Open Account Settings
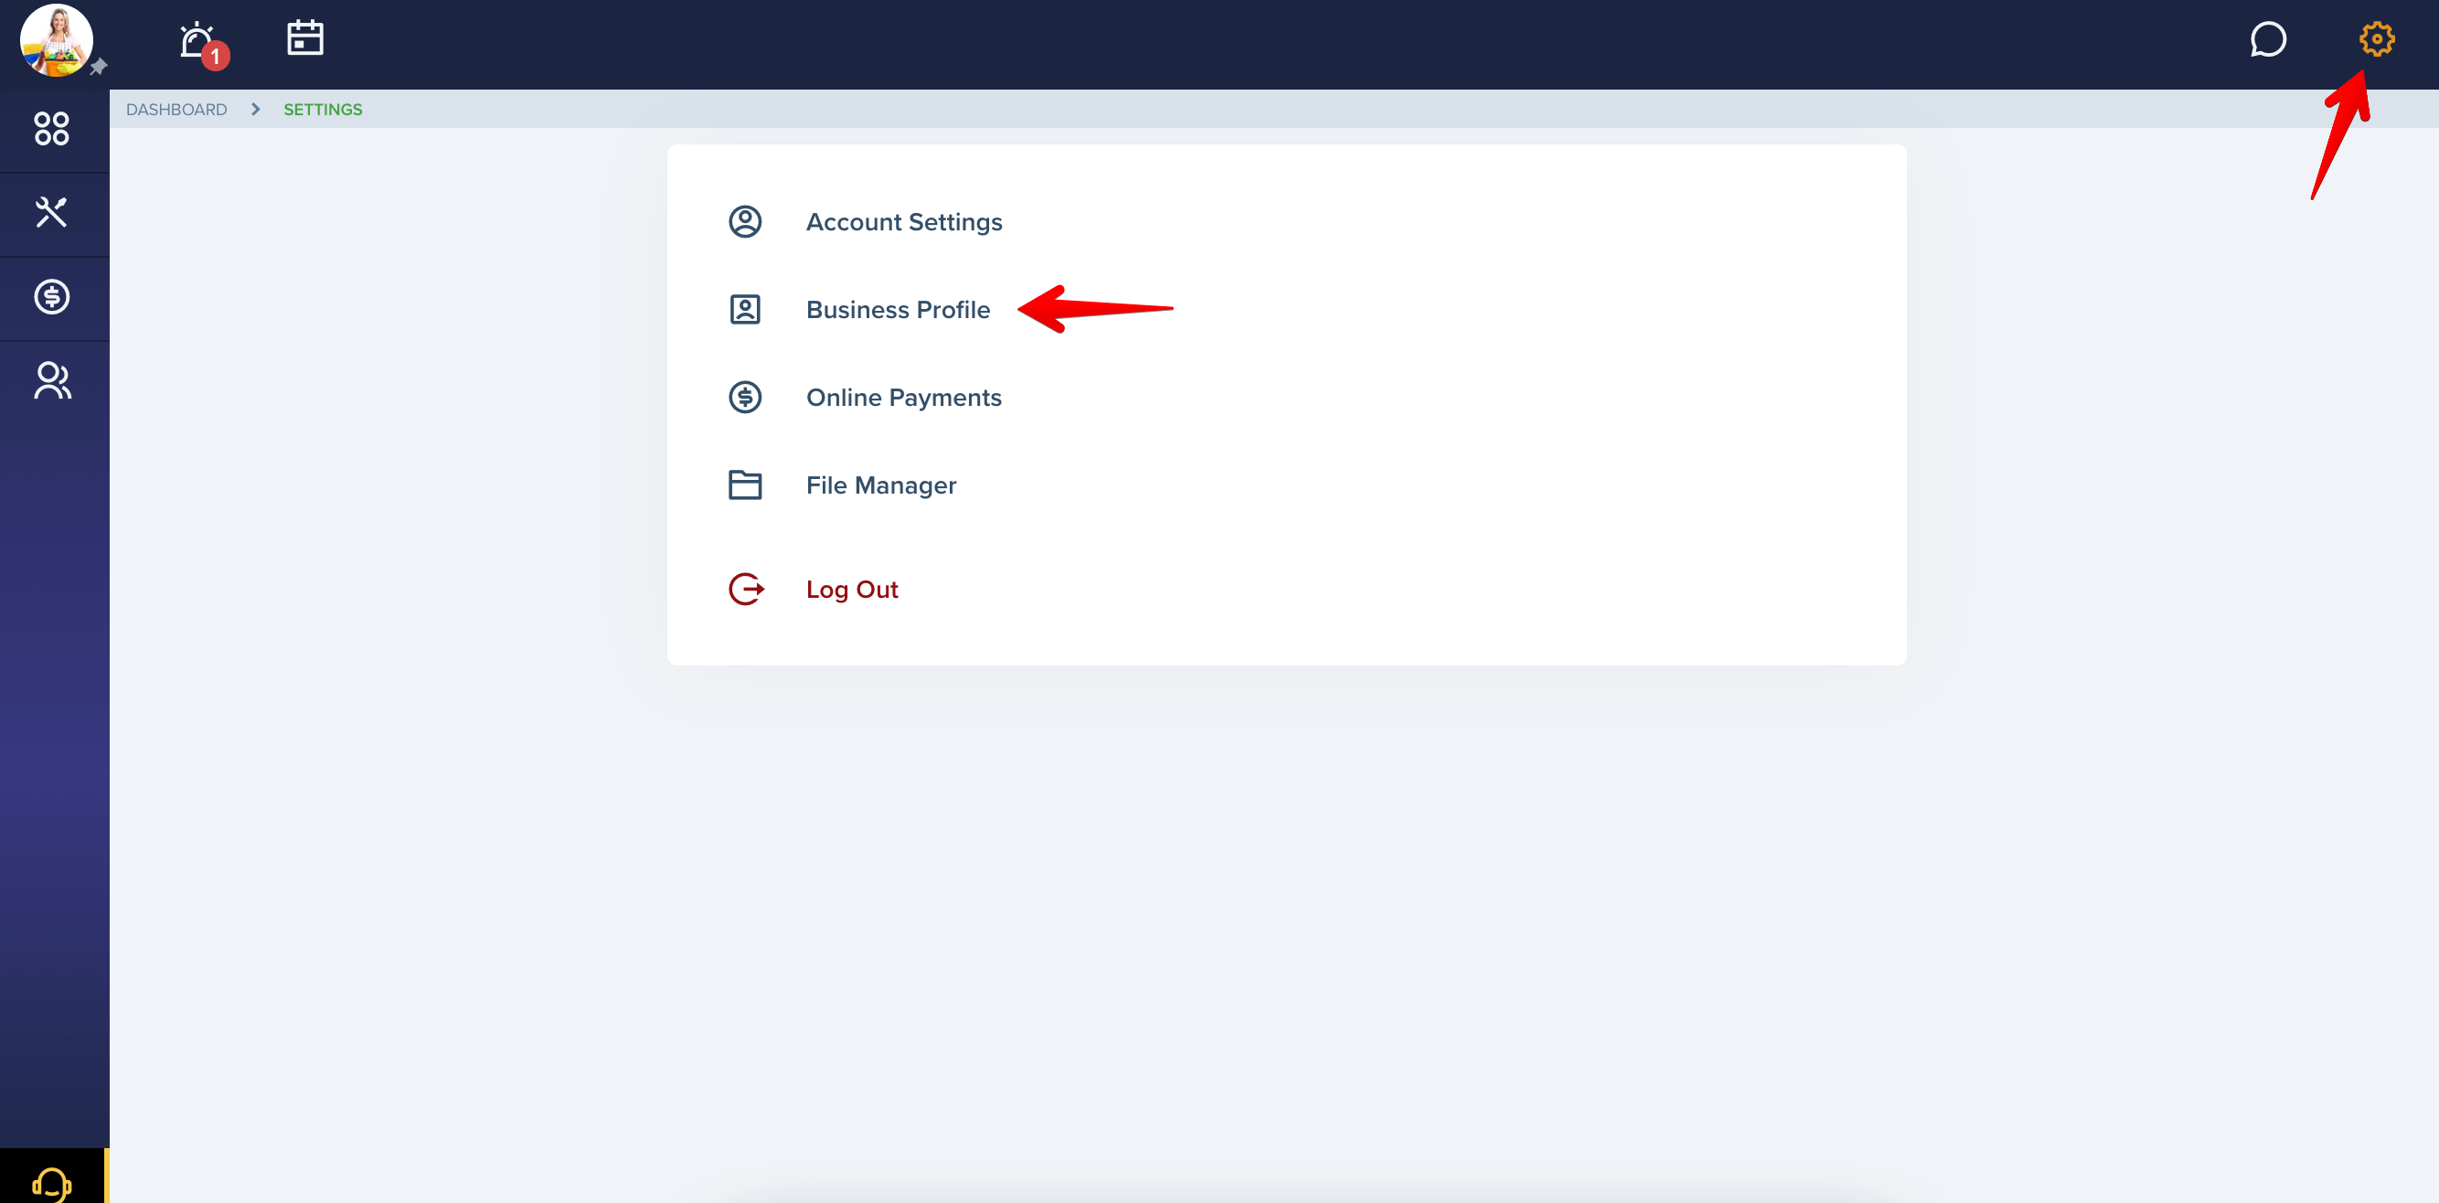Viewport: 2439px width, 1203px height. pos(903,222)
